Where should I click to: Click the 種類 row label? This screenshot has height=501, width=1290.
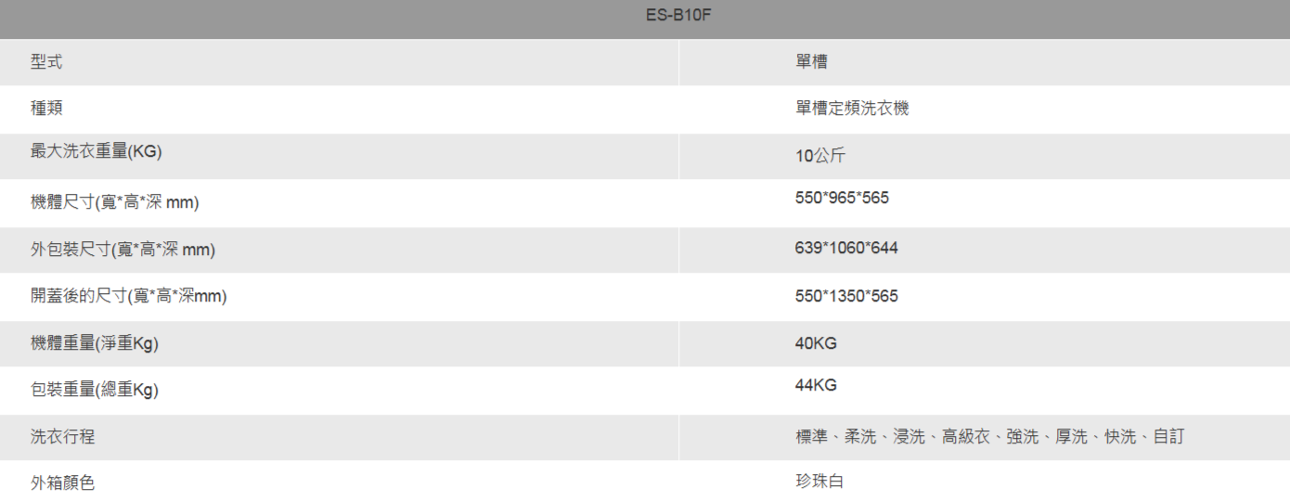[x=46, y=109]
